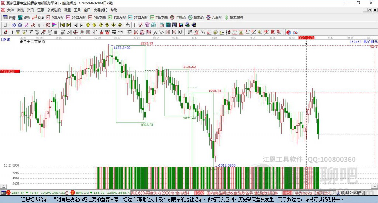Switch to the K线 chart view
This screenshot has width=378, height=203.
pos(38,17)
